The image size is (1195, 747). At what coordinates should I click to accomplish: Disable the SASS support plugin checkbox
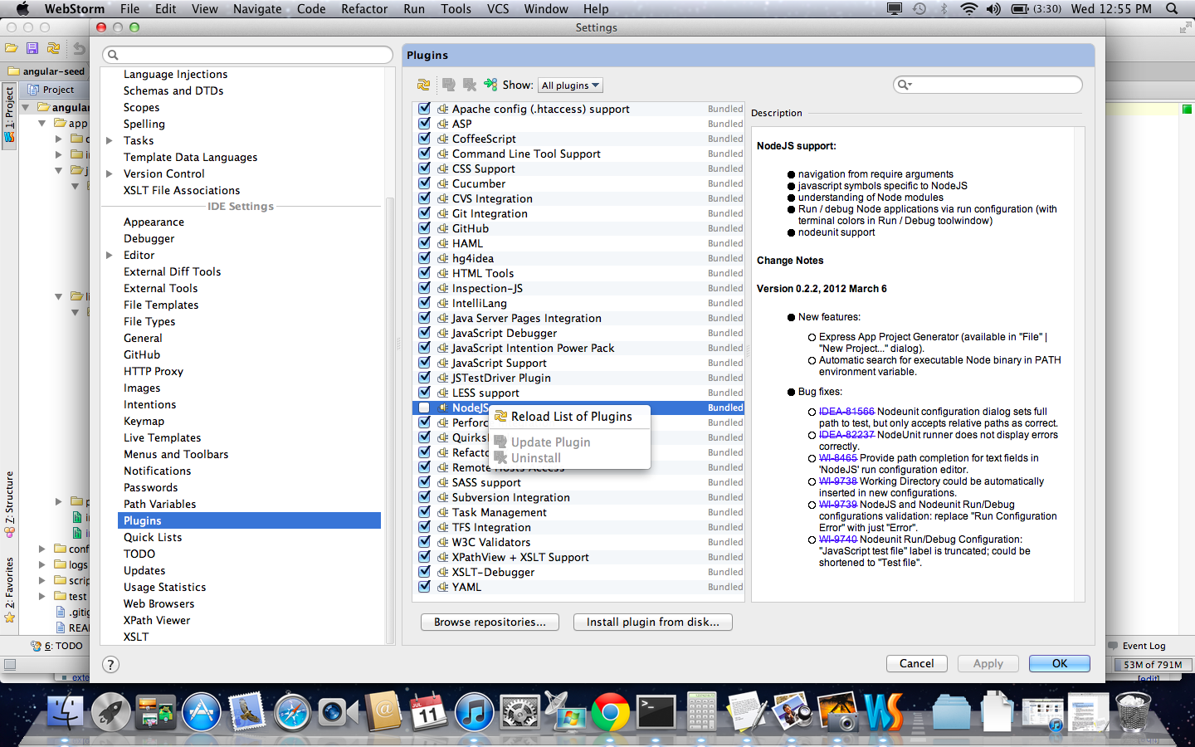pyautogui.click(x=424, y=482)
